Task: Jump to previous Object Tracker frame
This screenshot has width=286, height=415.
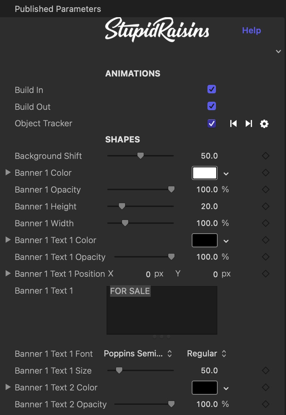Action: click(x=233, y=123)
